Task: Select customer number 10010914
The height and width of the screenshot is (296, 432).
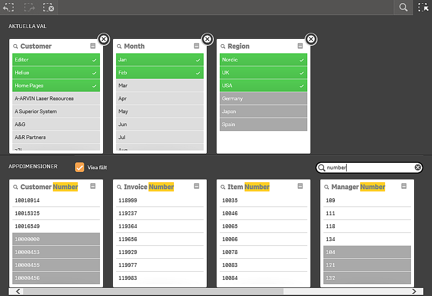Action: pos(56,200)
